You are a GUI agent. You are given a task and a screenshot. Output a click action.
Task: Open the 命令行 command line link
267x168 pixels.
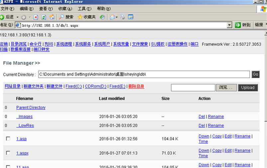[x=36, y=44]
